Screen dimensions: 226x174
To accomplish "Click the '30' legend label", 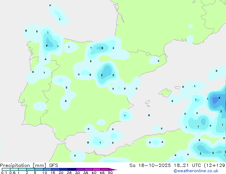I will tap(77, 173).
